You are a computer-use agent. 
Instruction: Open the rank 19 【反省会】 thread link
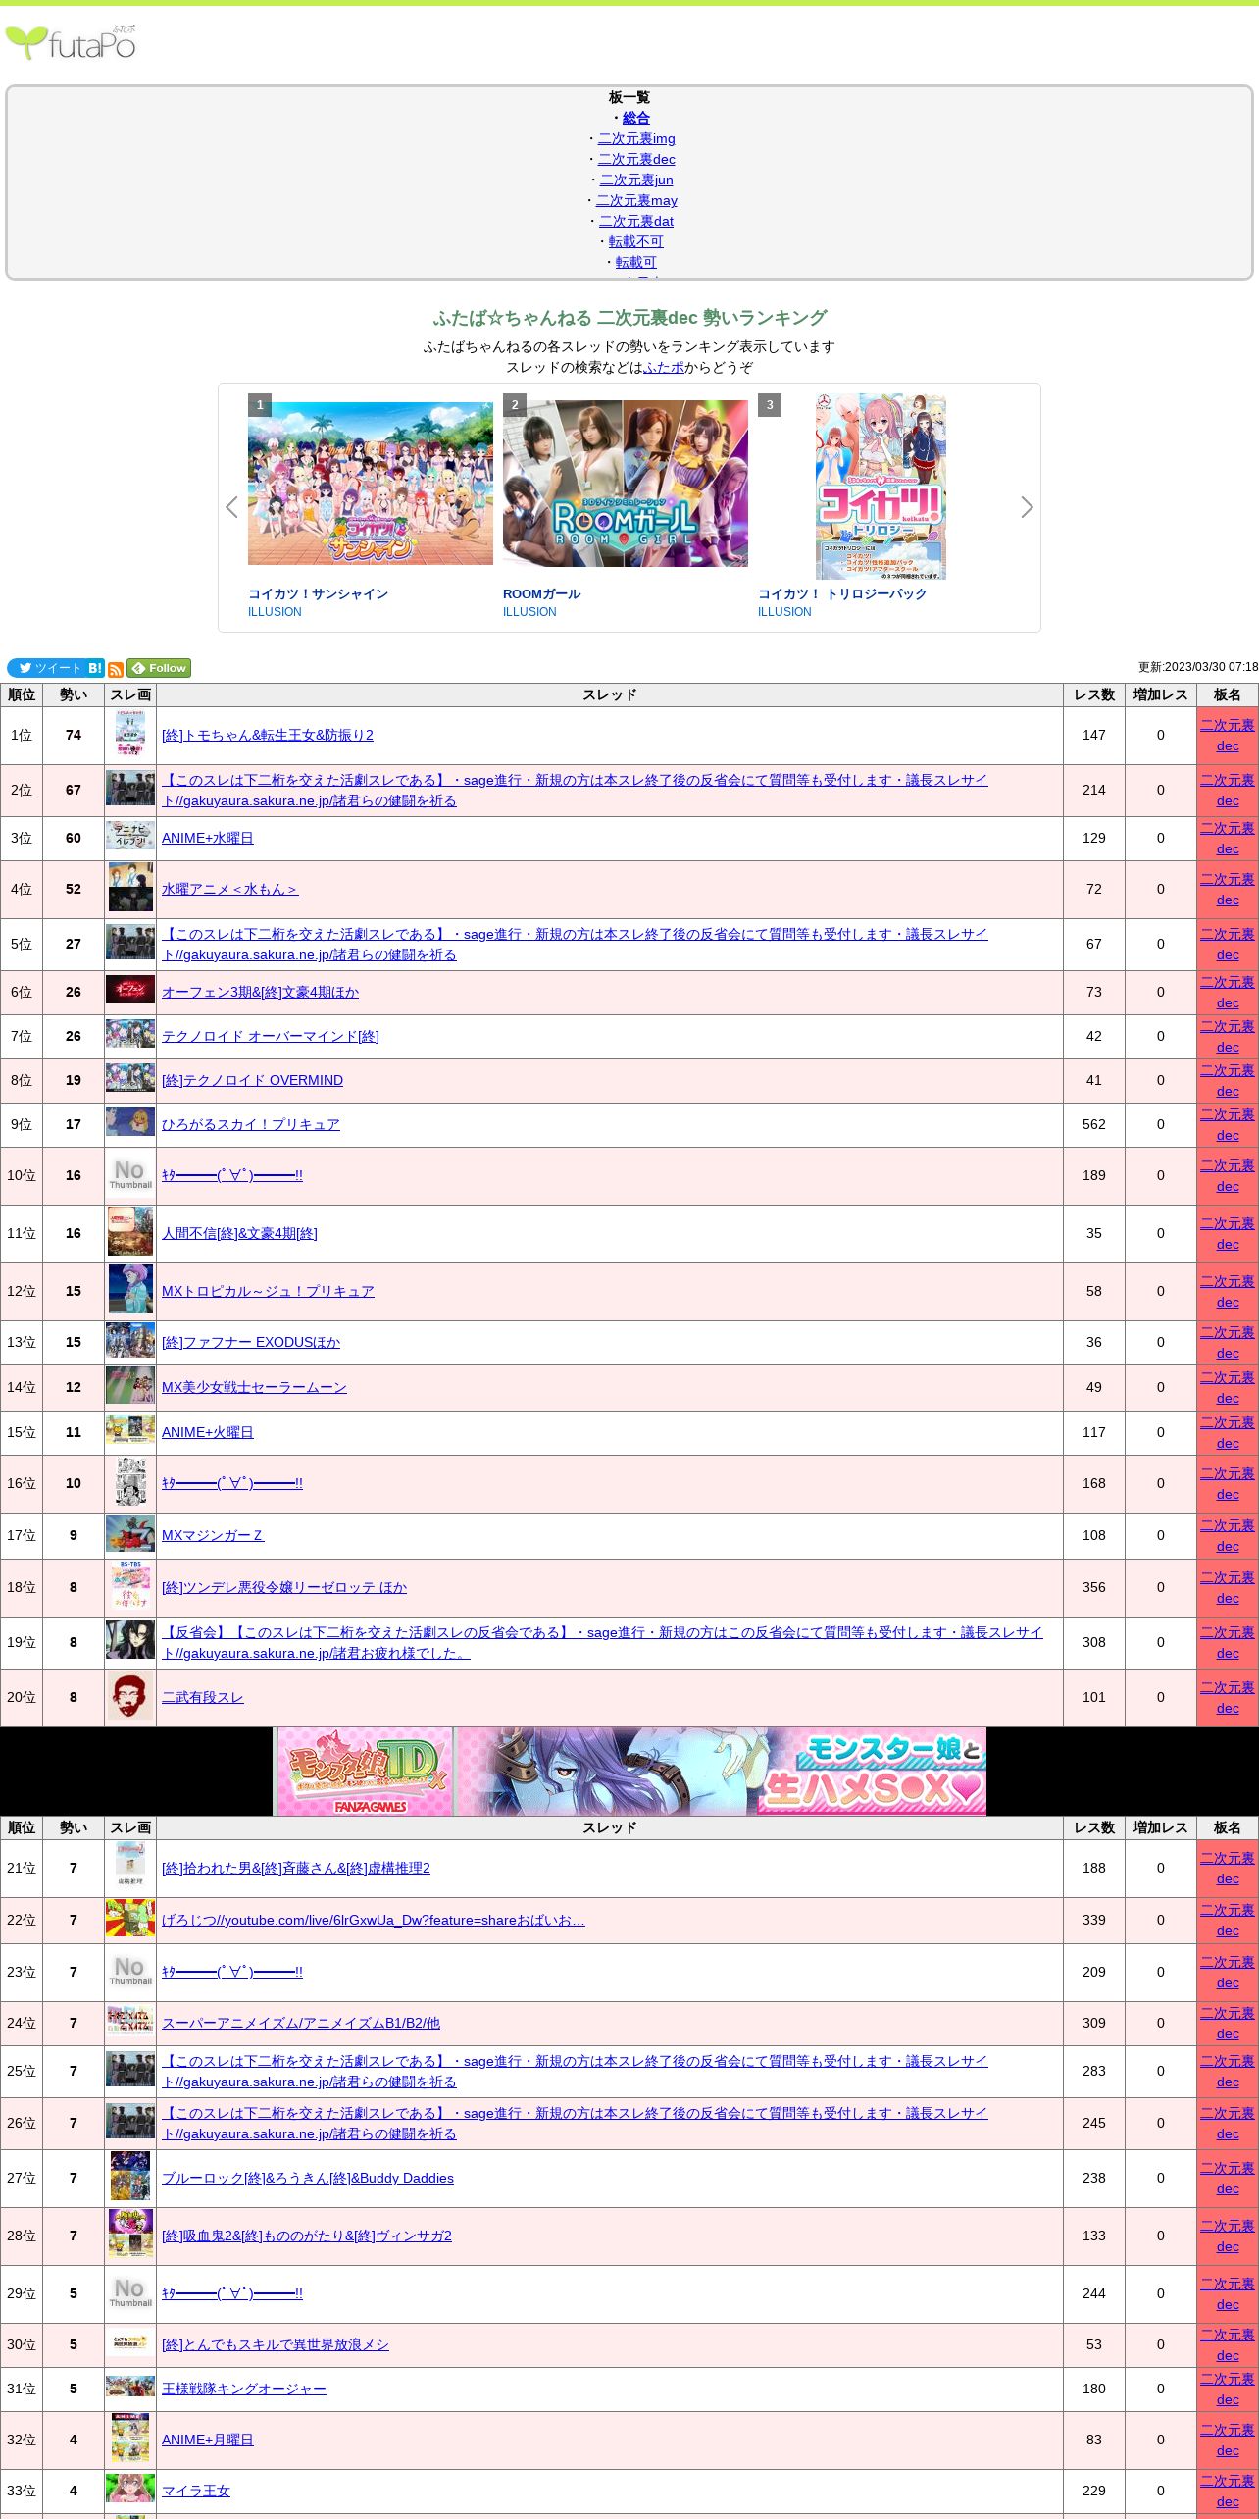click(602, 1642)
